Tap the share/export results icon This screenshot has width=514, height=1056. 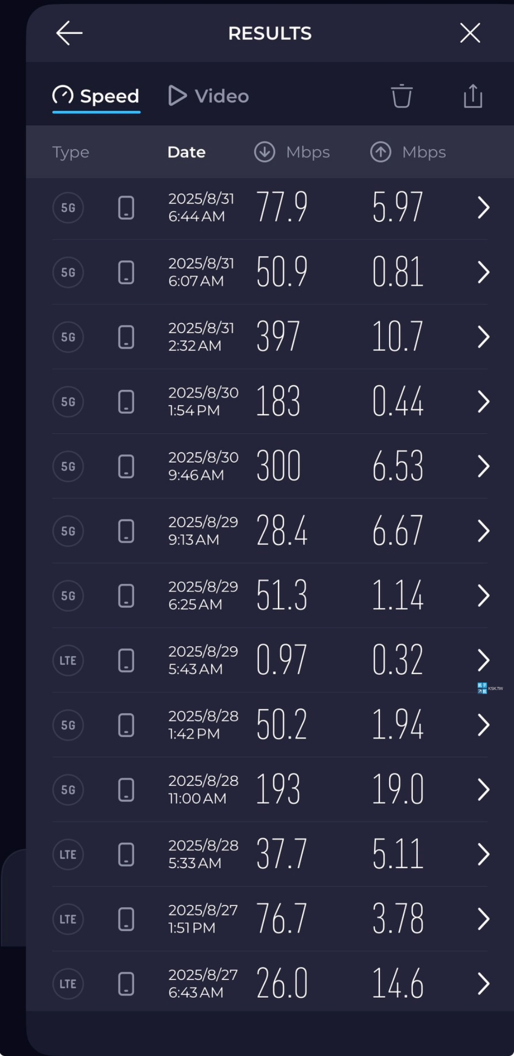473,96
